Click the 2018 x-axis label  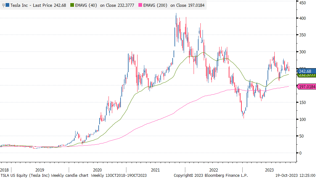(4, 170)
